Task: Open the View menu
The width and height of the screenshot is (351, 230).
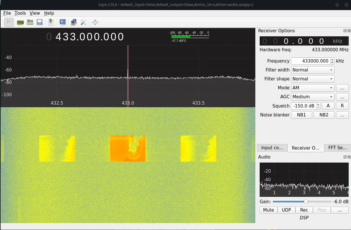Action: coord(35,13)
